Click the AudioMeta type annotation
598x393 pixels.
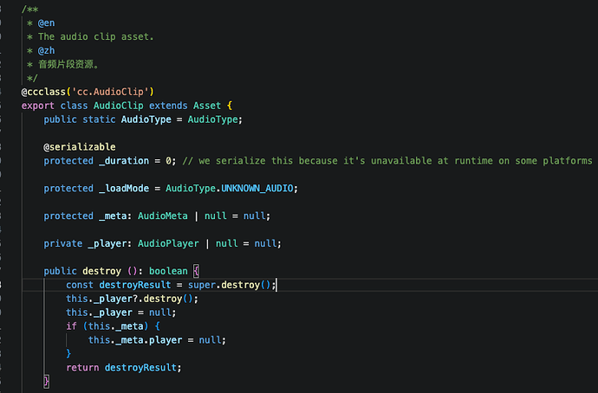pyautogui.click(x=165, y=216)
